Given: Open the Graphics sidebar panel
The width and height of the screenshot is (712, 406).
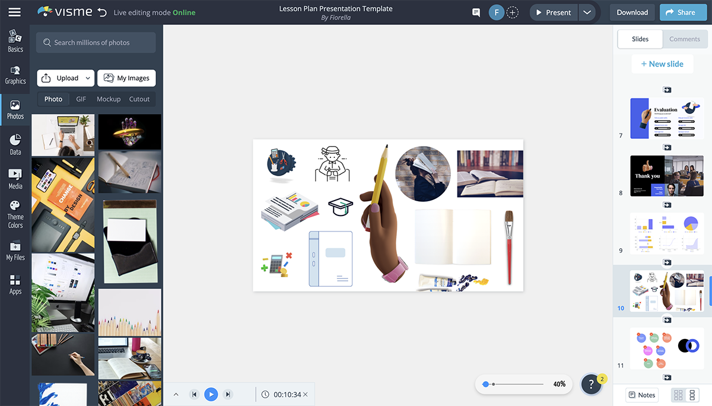Looking at the screenshot, I should [x=15, y=75].
